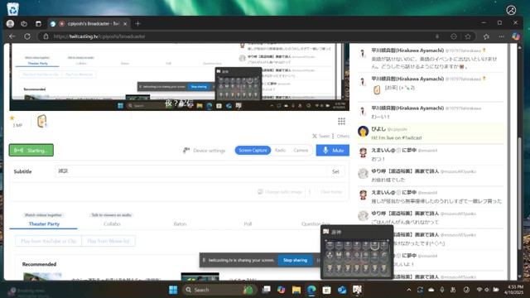The height and width of the screenshot is (298, 530).
Task: Open the Others options menu
Action: [340, 136]
